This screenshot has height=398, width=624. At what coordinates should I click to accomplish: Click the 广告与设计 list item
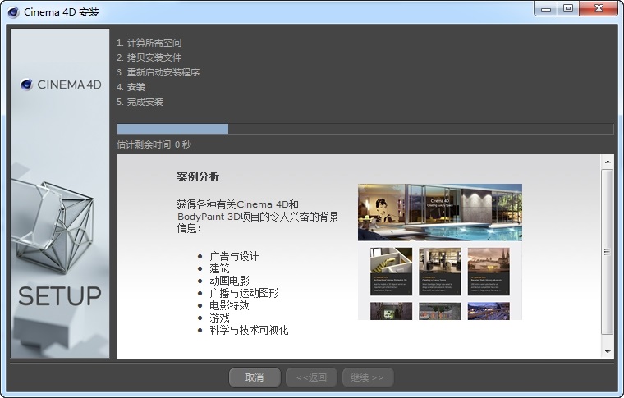tap(234, 256)
